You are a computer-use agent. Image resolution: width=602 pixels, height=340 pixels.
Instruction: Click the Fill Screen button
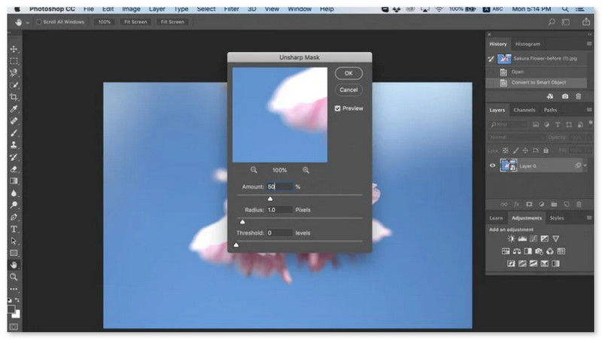coord(172,22)
